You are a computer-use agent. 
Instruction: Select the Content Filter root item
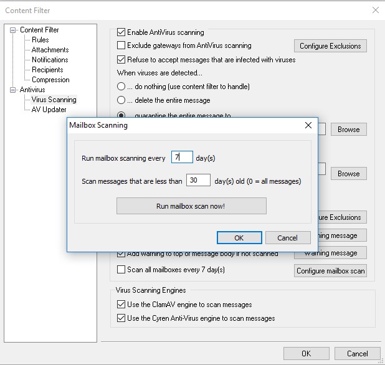pyautogui.click(x=39, y=30)
